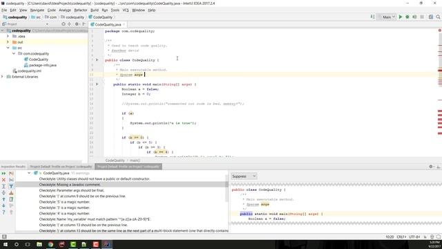Run the Main configuration with green play icon
This screenshot has height=249, width=442.
[401, 17]
